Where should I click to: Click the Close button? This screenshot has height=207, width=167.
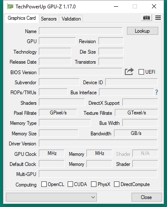147,197
